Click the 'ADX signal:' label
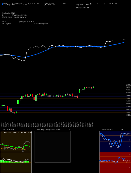 coord(7,24)
